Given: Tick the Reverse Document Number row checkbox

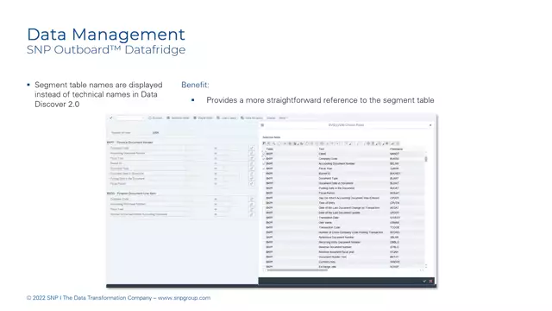Looking at the screenshot, I should pos(264,247).
